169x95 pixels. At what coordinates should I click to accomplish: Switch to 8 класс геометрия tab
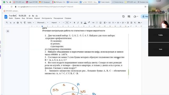(73, 2)
